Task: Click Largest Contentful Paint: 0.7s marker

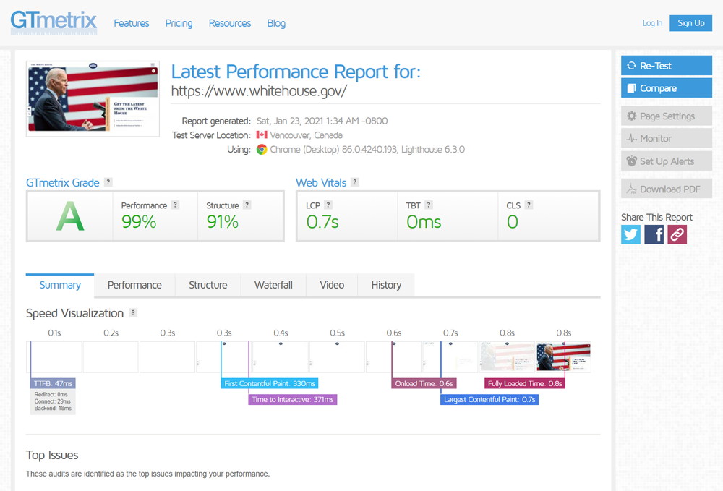Action: pyautogui.click(x=489, y=399)
